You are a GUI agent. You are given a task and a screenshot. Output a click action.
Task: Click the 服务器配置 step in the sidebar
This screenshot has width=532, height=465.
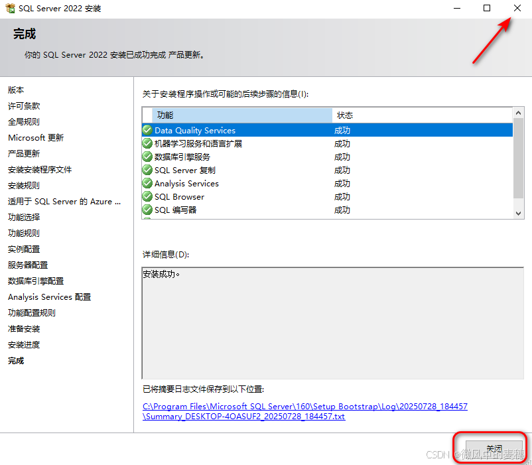28,265
